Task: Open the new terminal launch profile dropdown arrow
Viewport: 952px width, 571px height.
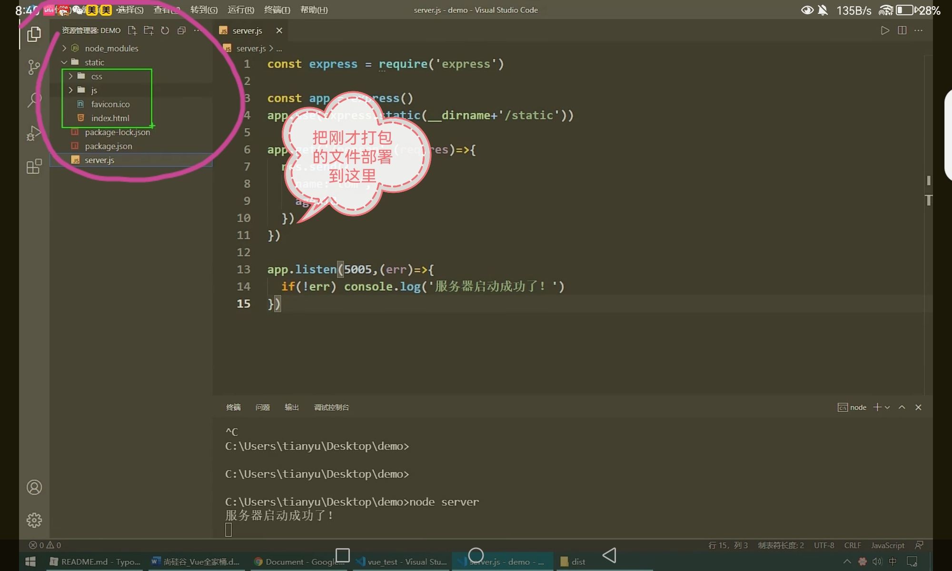Action: (888, 407)
